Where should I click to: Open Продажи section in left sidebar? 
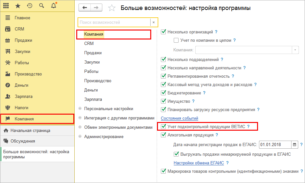[x=23, y=40]
